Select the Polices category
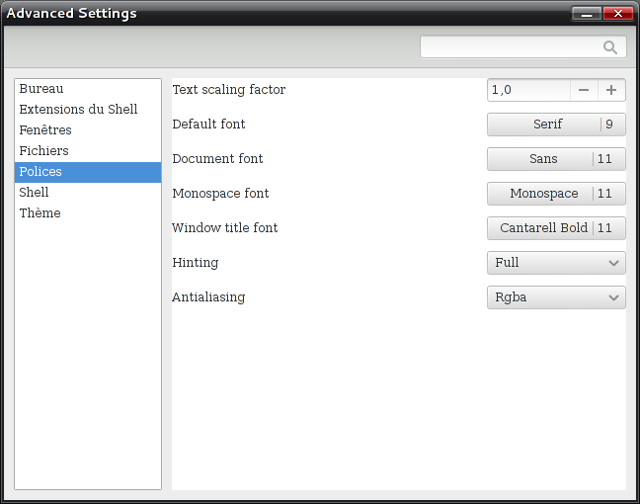 coord(40,172)
